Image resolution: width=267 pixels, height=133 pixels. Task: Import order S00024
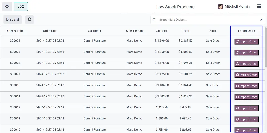(x=247, y=41)
